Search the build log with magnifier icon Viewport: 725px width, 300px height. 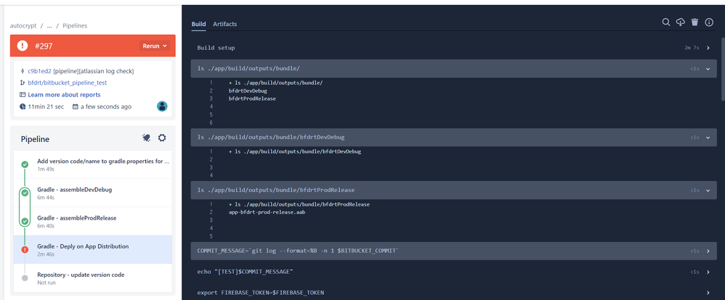666,22
